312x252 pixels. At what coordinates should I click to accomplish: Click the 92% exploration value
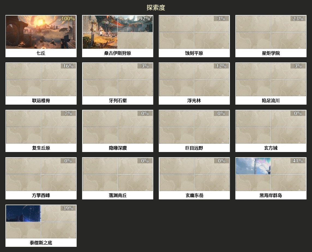pyautogui.click(x=145, y=19)
